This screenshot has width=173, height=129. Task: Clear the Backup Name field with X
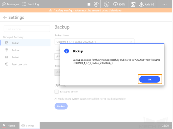131,42
